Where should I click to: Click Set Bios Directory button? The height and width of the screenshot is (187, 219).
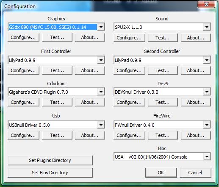(50, 173)
